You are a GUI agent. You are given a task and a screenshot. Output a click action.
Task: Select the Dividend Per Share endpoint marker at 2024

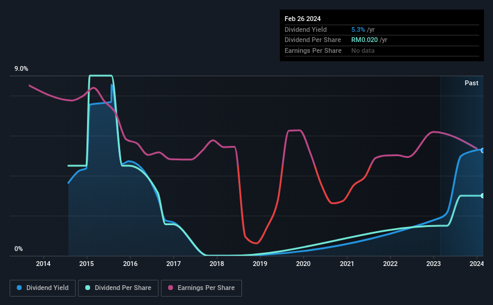pyautogui.click(x=483, y=196)
